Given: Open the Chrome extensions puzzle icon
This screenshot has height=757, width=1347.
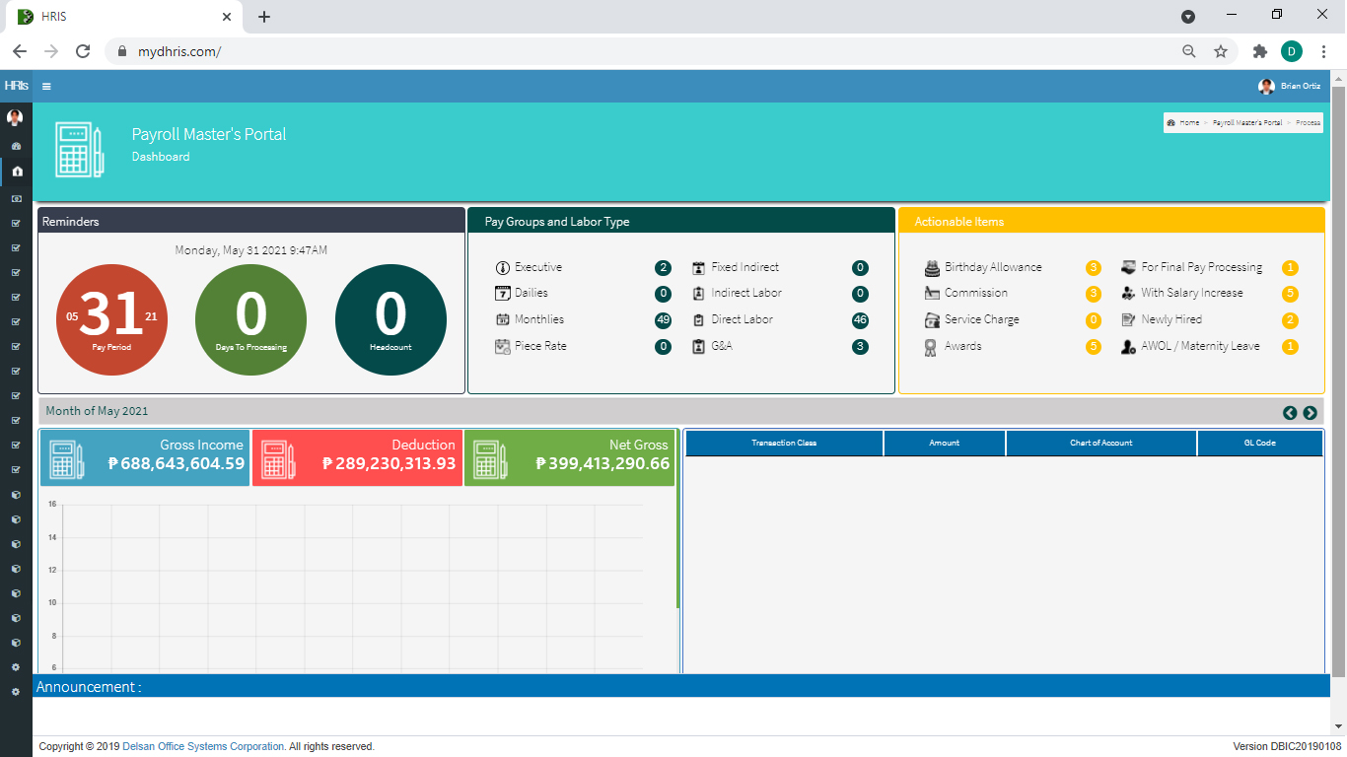Looking at the screenshot, I should pyautogui.click(x=1259, y=51).
